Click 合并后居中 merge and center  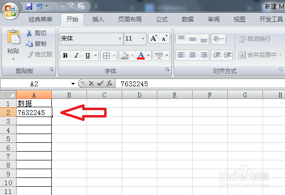coord(258,55)
